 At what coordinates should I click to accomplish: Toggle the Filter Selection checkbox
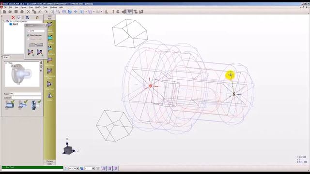[28, 35]
